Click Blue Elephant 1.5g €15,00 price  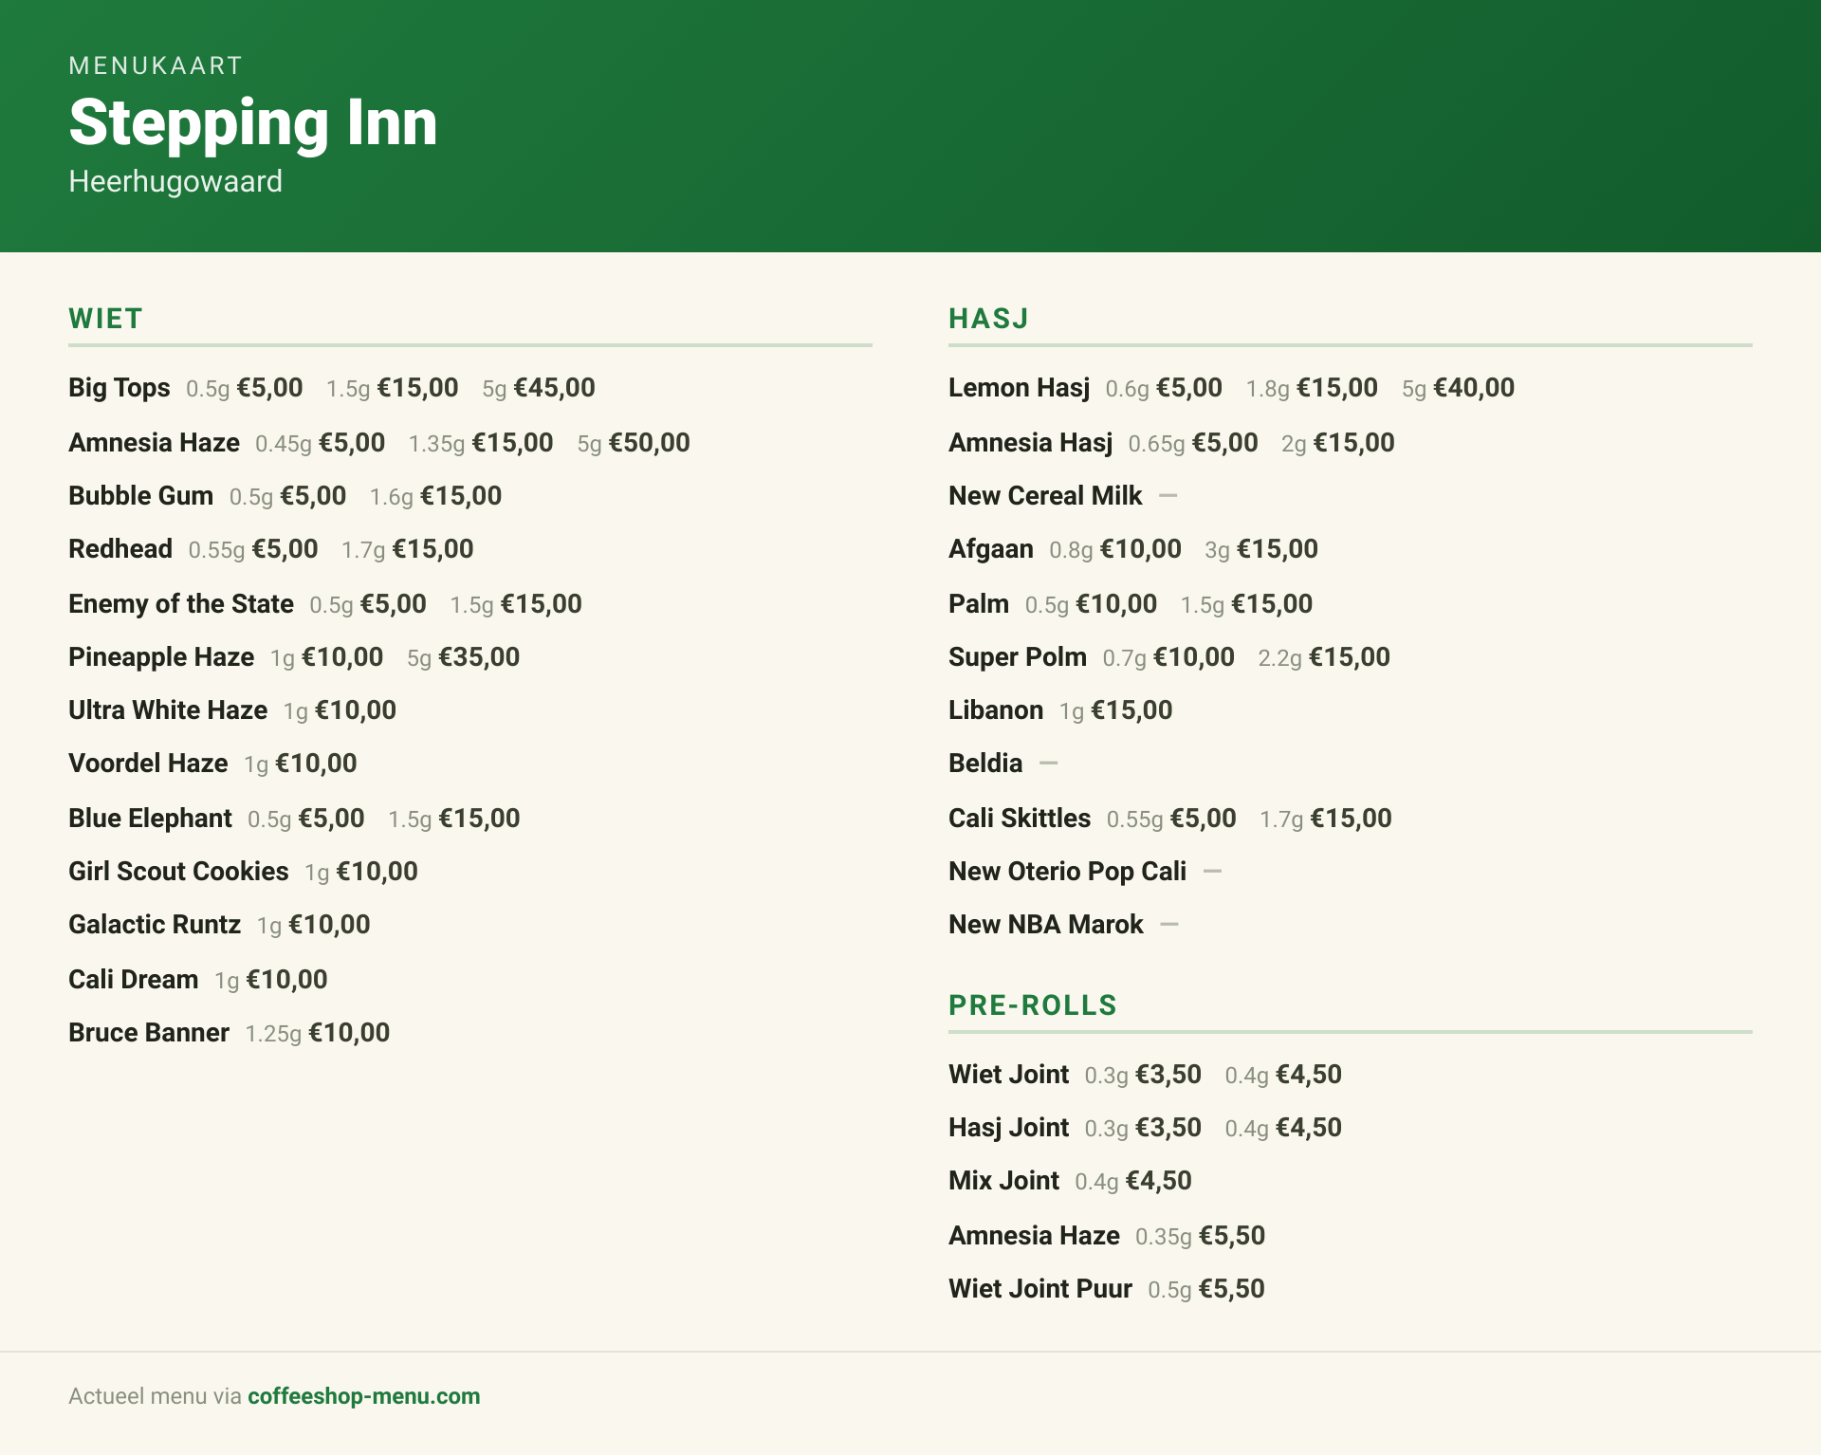(x=453, y=819)
